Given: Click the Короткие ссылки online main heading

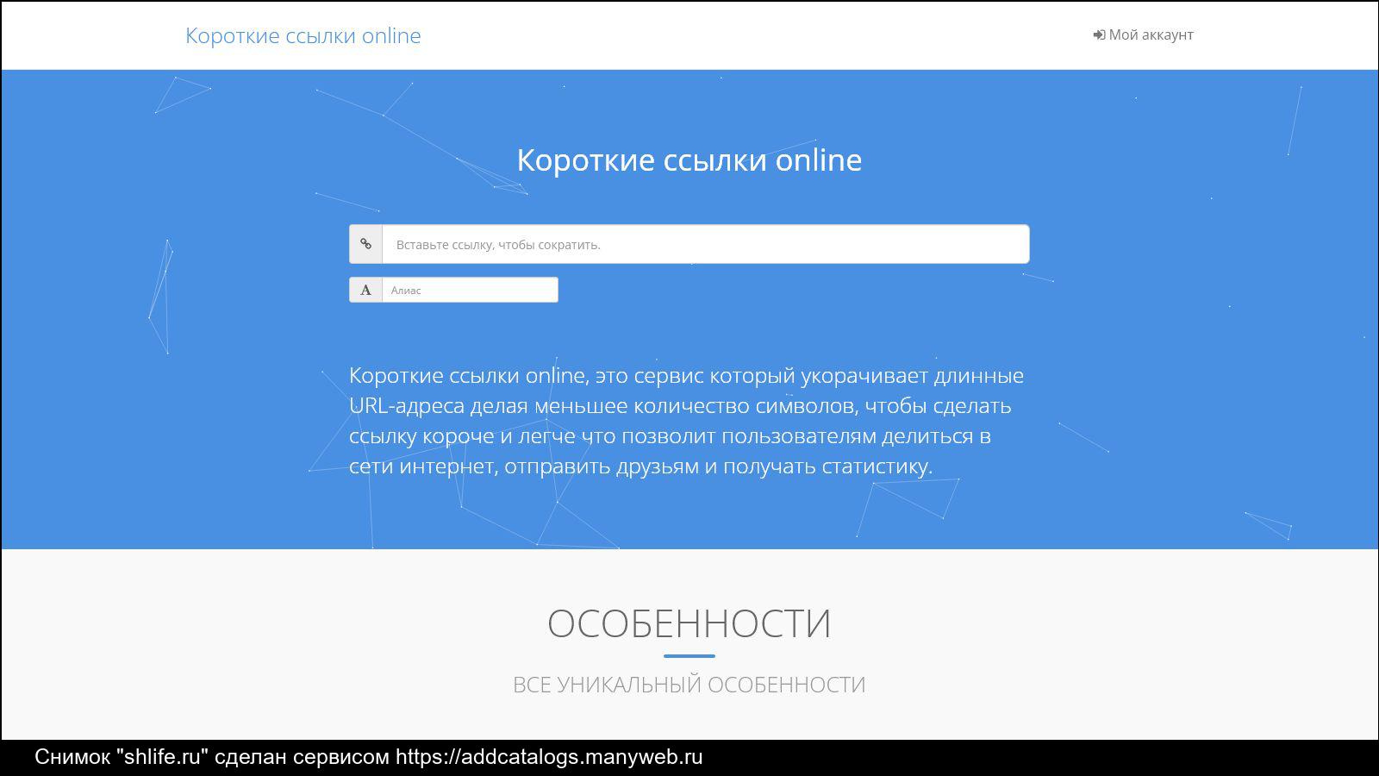Looking at the screenshot, I should click(x=689, y=160).
